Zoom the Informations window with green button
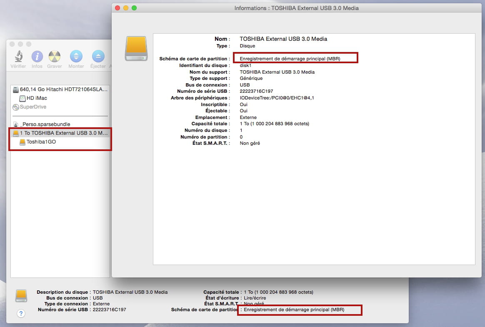Image resolution: width=485 pixels, height=327 pixels. pos(134,8)
